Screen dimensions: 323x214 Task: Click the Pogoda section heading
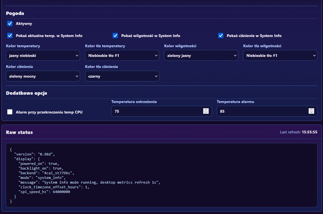click(x=15, y=13)
